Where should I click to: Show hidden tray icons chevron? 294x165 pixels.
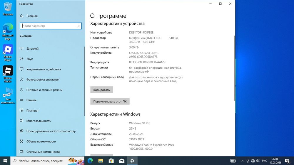click(x=243, y=161)
